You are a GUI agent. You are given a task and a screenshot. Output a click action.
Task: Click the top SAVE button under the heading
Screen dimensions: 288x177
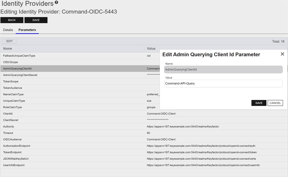[36, 20]
